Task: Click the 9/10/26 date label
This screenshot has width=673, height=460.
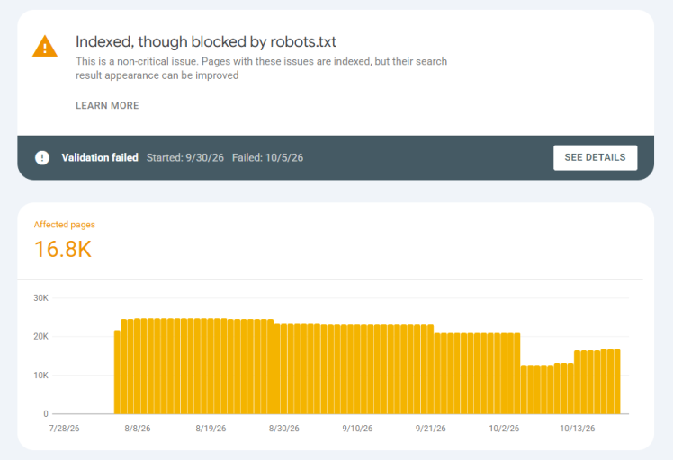Action: 357,429
